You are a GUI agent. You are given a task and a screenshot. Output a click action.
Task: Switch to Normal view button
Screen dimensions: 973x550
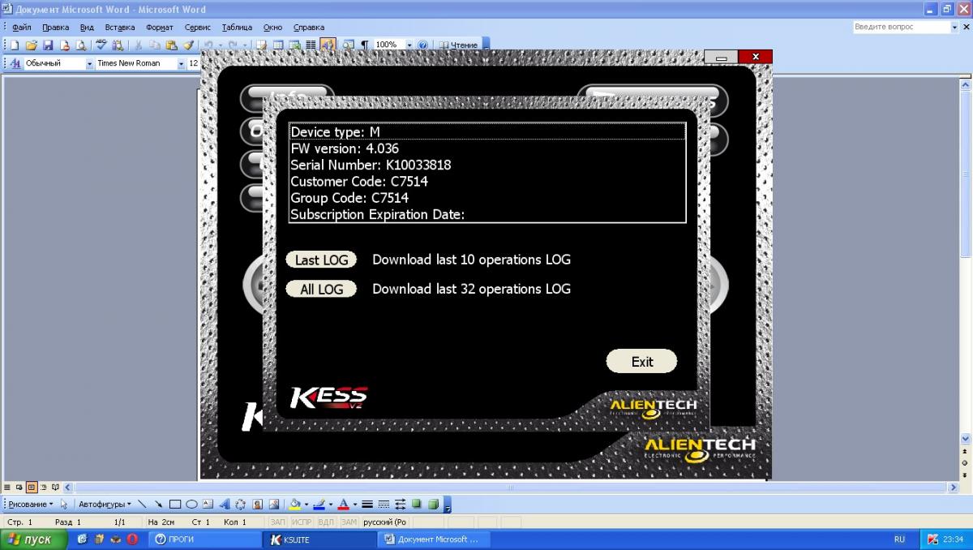6,488
